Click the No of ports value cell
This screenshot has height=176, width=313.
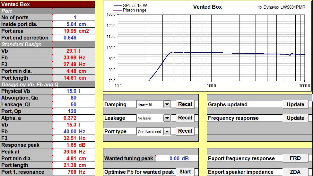coord(74,18)
